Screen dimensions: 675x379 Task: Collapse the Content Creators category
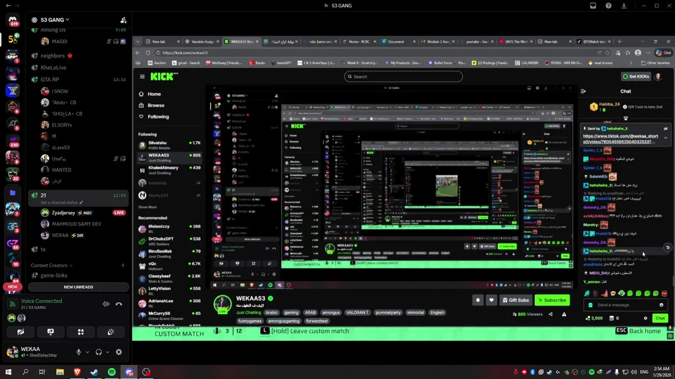(x=52, y=265)
